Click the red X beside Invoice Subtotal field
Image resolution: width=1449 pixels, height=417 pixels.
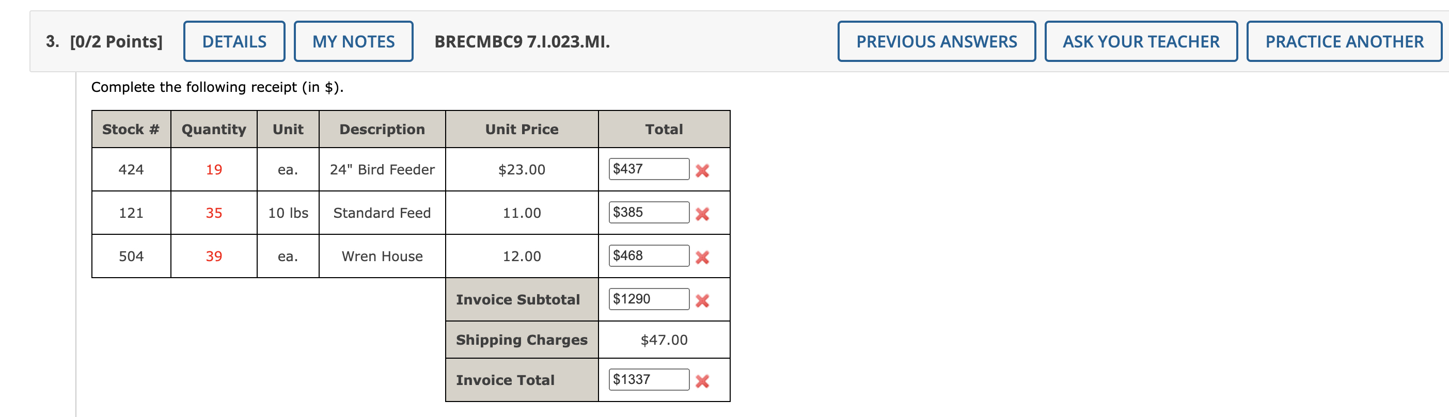pyautogui.click(x=701, y=300)
